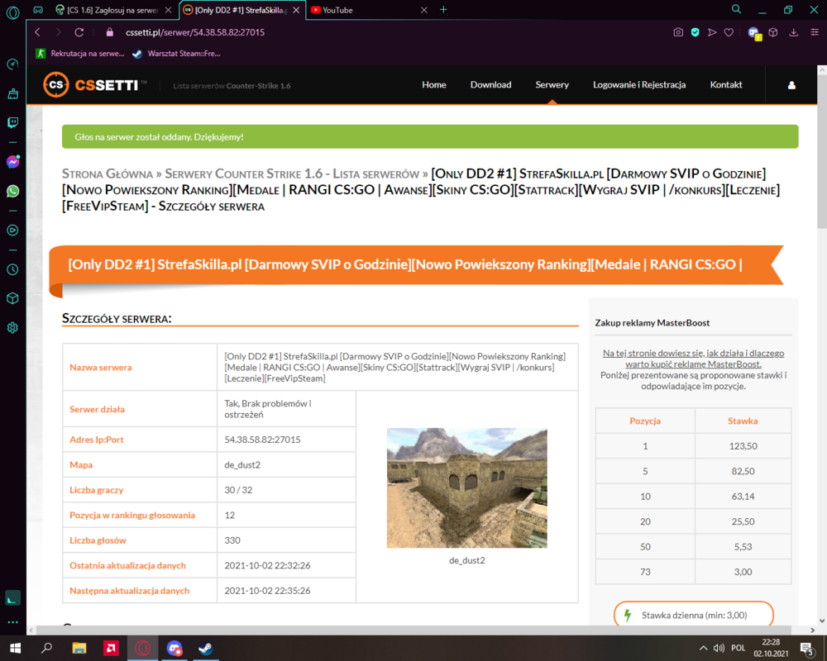Follow the 'Strona Główna' breadcrumb link
Screen dimensions: 827x661
tap(107, 174)
